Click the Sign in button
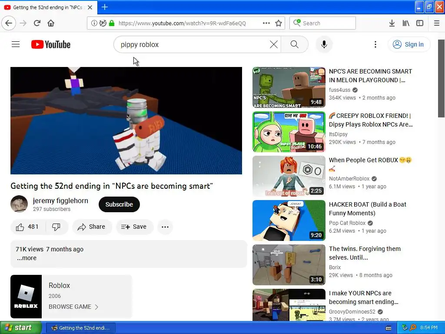Screen dimensions: 445x334 (408, 44)
